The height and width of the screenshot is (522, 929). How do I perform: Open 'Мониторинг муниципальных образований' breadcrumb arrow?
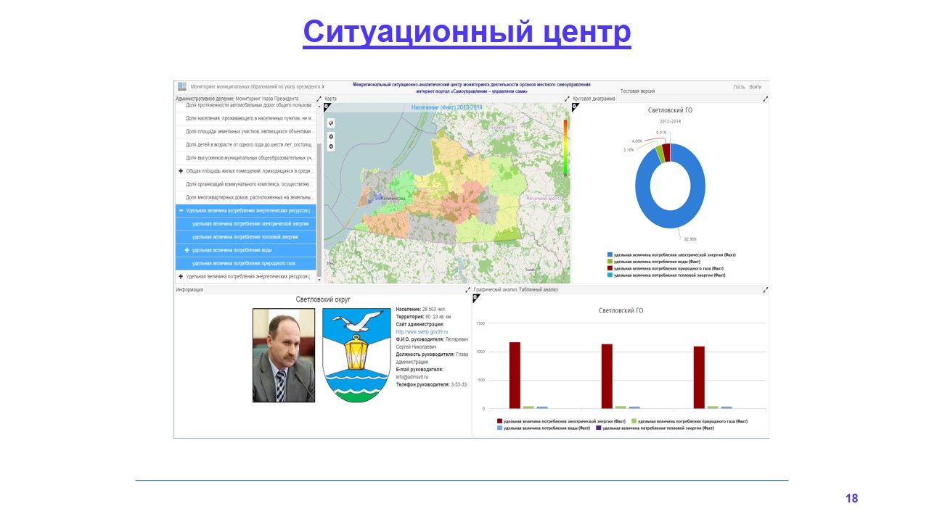(x=323, y=86)
